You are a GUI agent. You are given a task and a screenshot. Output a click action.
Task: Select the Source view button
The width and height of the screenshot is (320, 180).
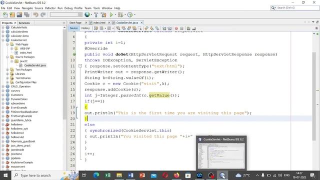[73, 28]
